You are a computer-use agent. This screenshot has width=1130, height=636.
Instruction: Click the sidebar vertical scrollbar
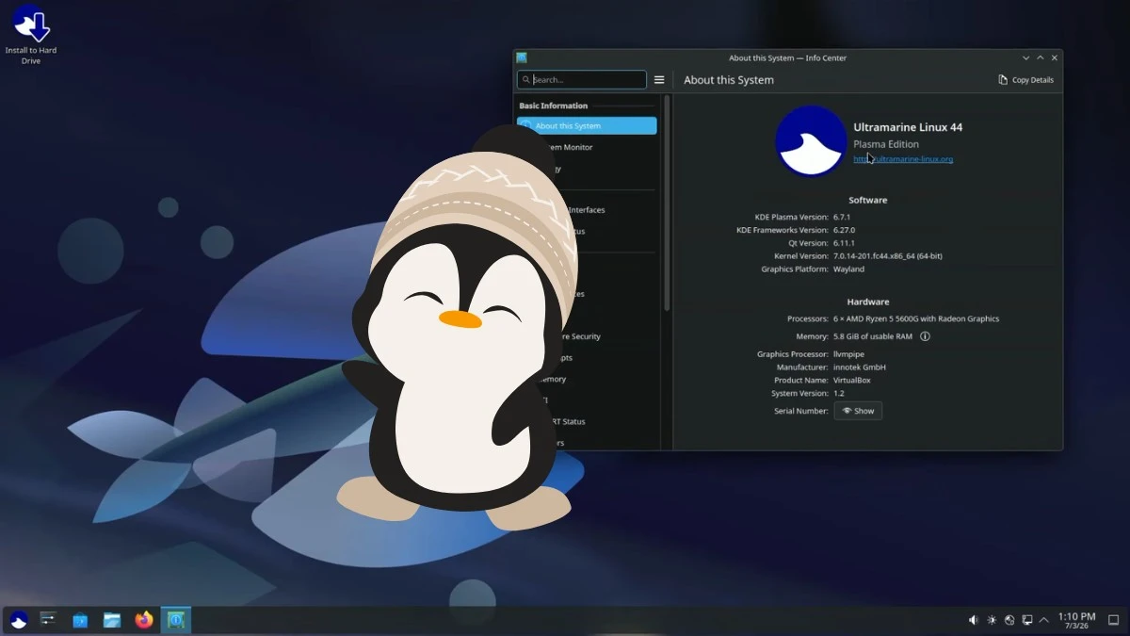coord(667,203)
